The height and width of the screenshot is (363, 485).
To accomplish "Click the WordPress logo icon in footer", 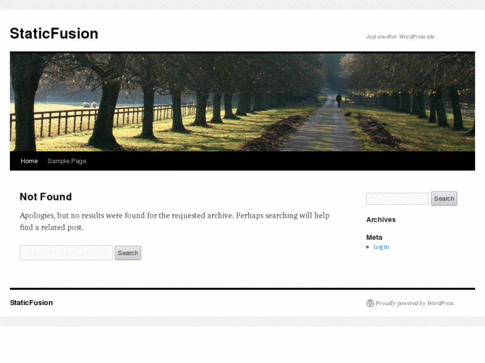I will [370, 303].
